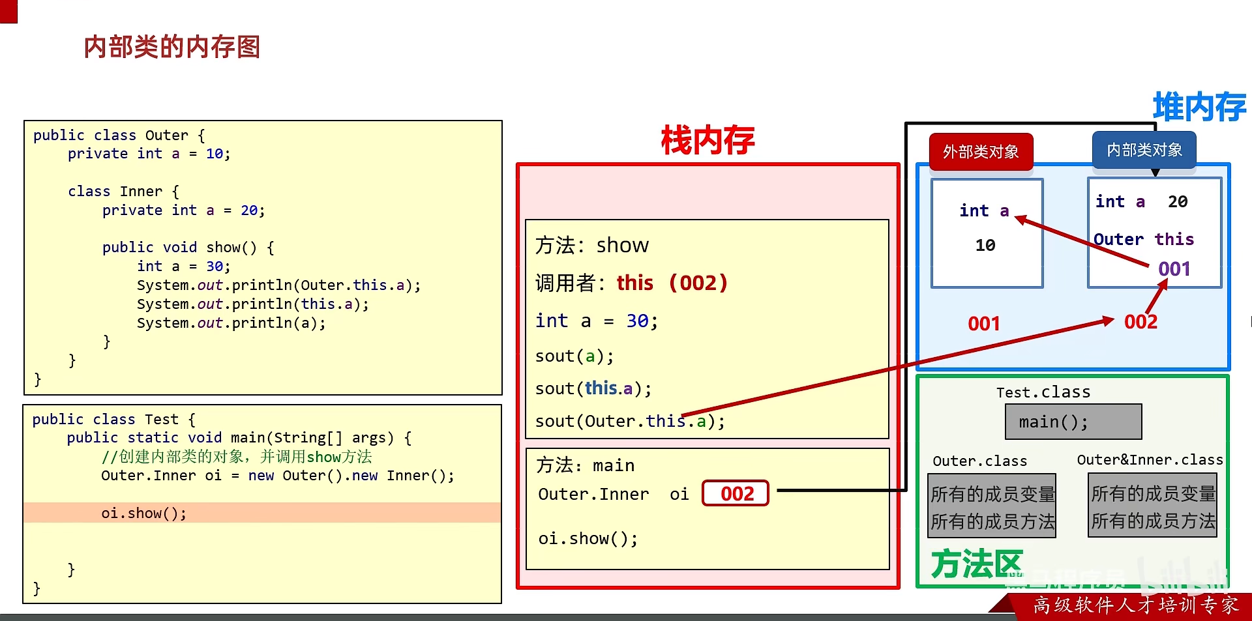Click 'oi.show();' in main frame
The image size is (1252, 621).
[588, 539]
